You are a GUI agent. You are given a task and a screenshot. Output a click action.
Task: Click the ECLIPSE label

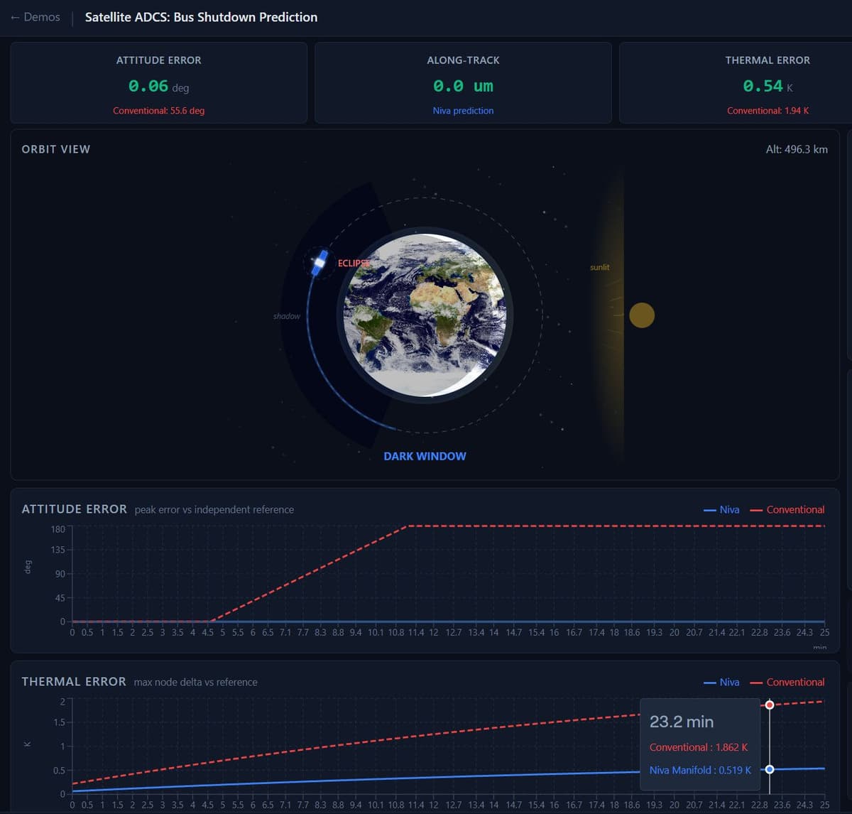354,263
